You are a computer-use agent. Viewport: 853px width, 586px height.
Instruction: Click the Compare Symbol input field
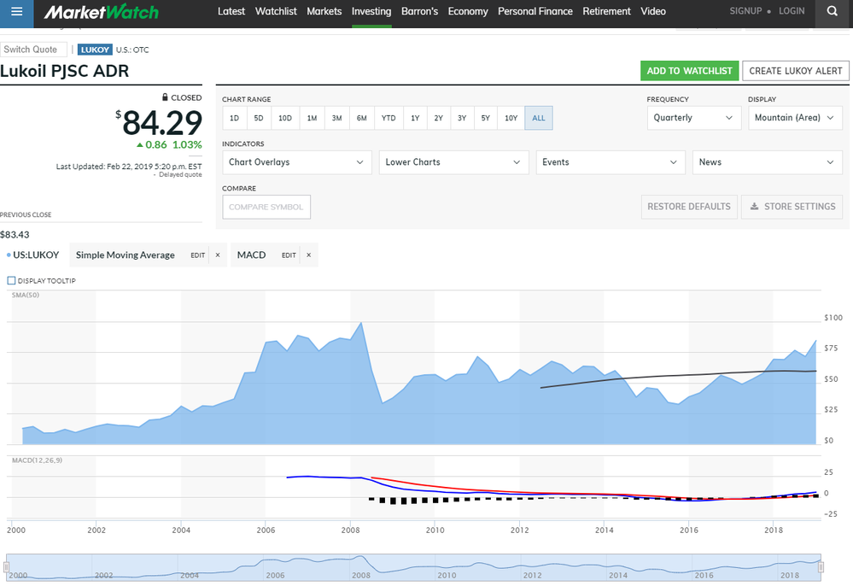pyautogui.click(x=266, y=207)
